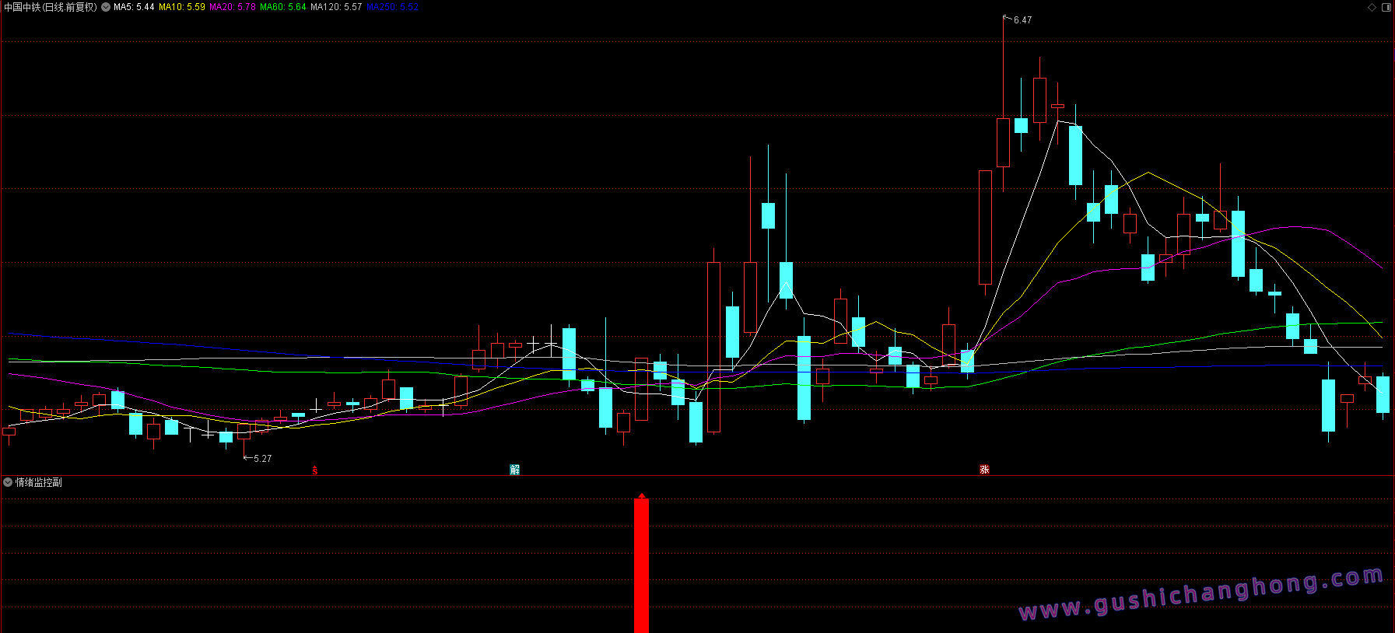Viewport: 1395px width, 633px height.
Task: Toggle the side panel layout icon
Action: [x=1386, y=7]
